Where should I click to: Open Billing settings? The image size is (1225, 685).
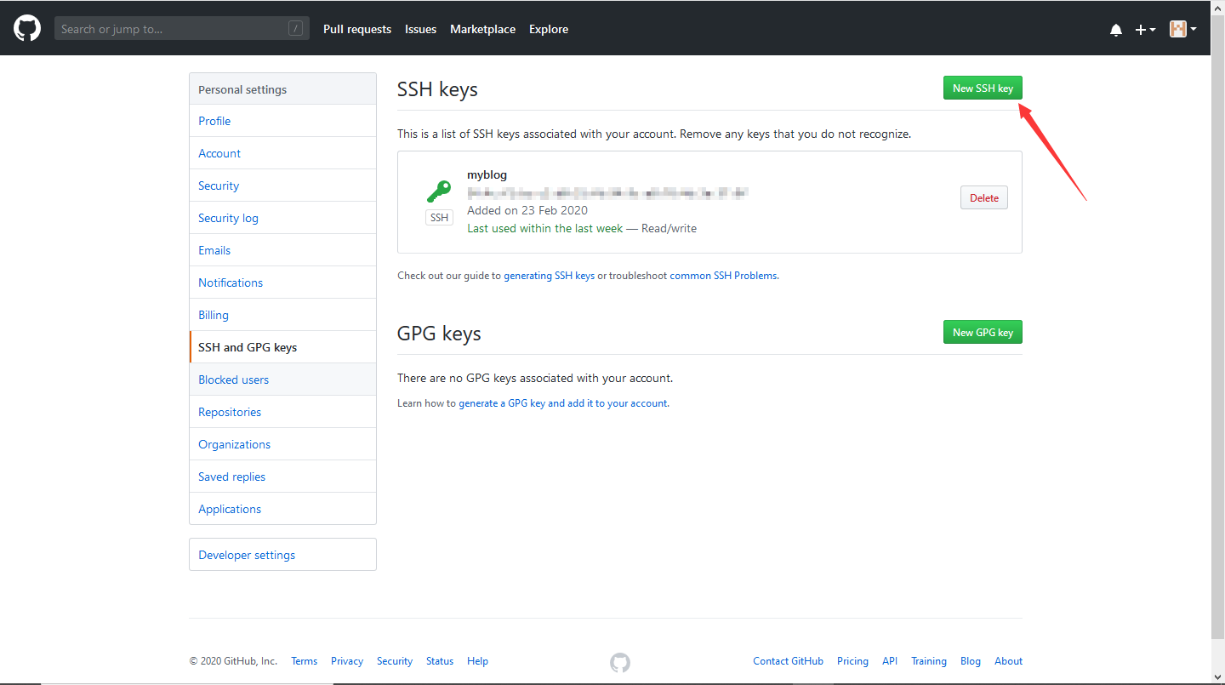pos(282,315)
